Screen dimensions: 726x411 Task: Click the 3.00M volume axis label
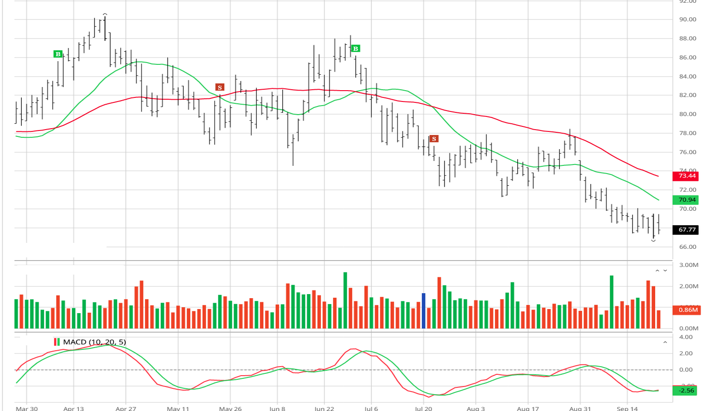click(689, 265)
